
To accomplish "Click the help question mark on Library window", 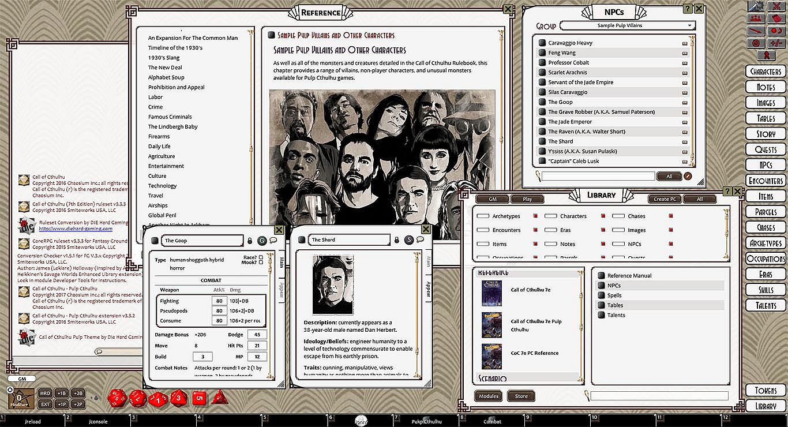I will [x=728, y=191].
